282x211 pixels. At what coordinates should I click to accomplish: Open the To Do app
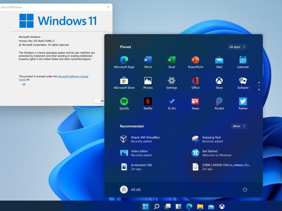[x=172, y=104]
